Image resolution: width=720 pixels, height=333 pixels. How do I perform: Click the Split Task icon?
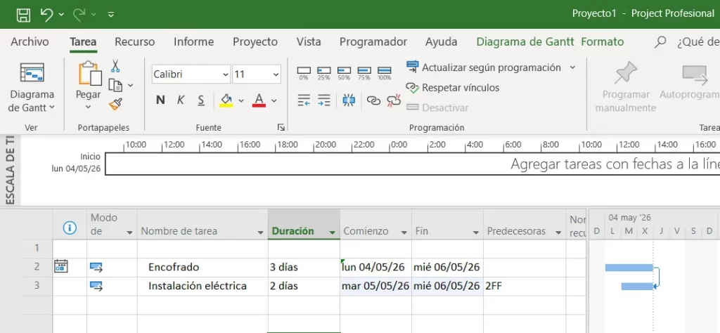349,100
